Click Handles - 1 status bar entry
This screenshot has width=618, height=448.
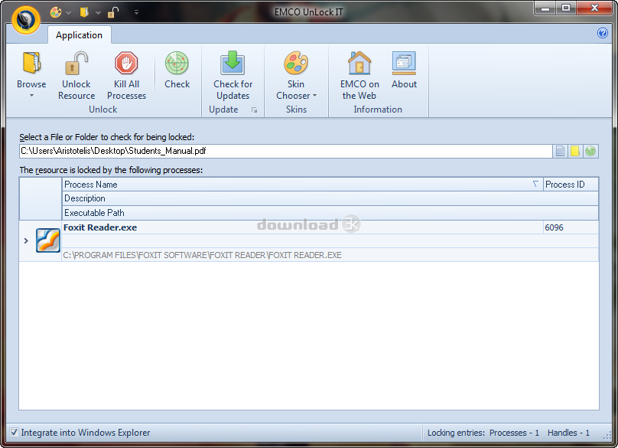tap(568, 433)
